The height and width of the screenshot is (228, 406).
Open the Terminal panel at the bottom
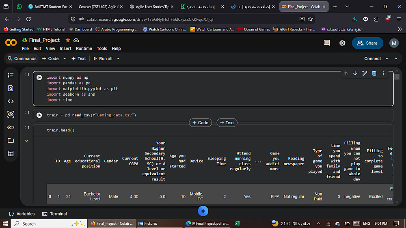tap(54, 214)
